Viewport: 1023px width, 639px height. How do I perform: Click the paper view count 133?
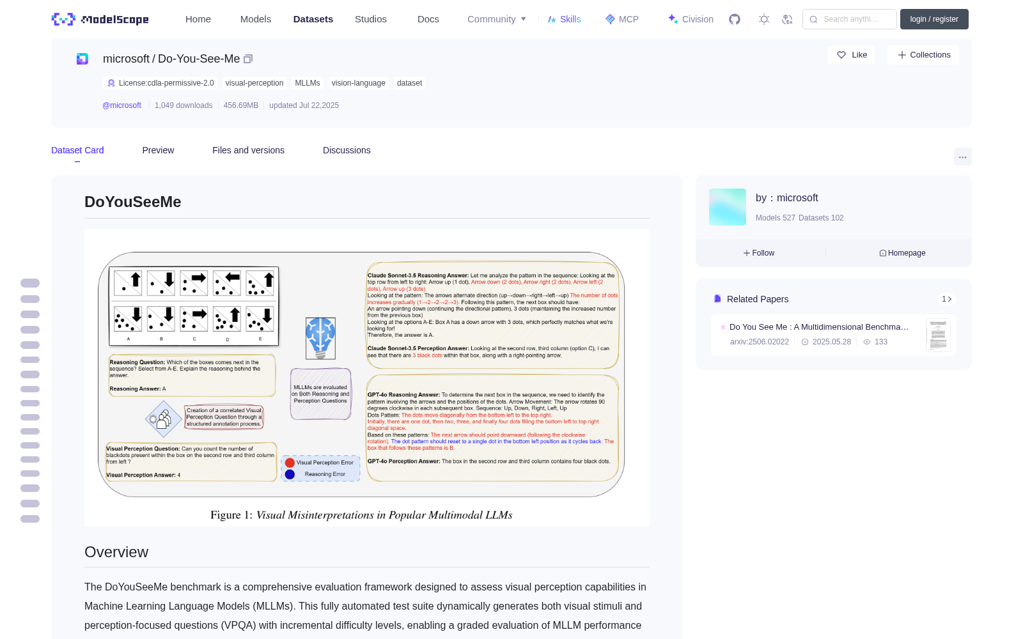click(880, 342)
